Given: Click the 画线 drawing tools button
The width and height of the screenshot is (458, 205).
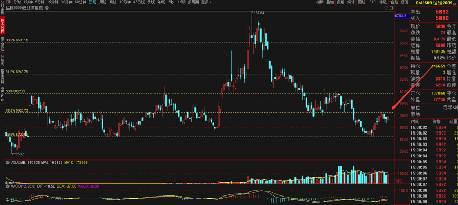Looking at the screenshot, I should (362, 2).
